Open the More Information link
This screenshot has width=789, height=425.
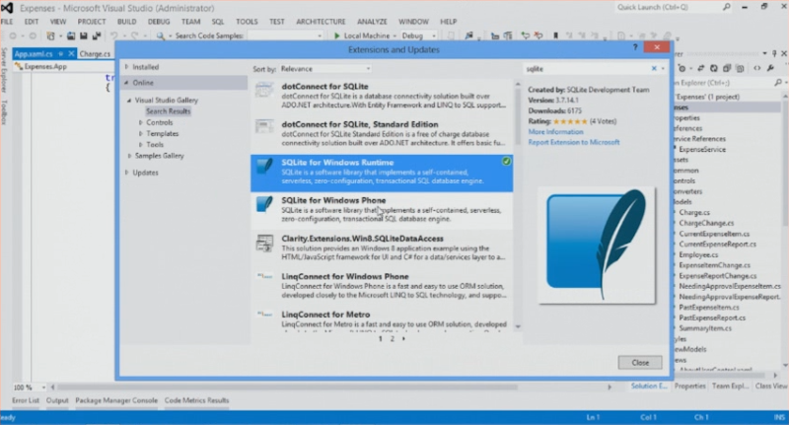coord(555,132)
